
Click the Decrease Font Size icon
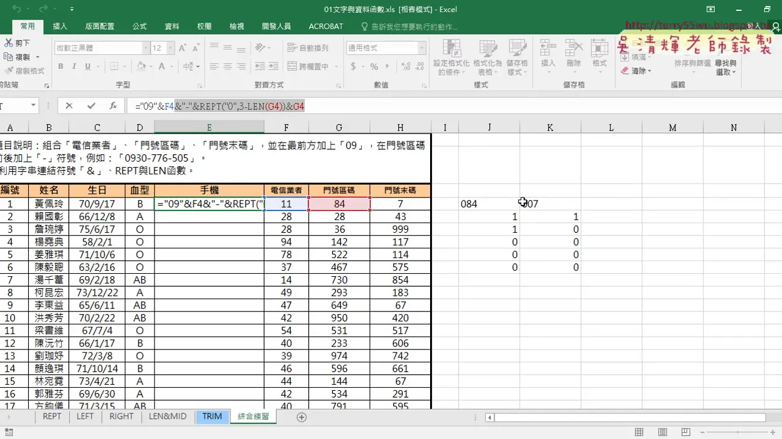click(x=195, y=48)
